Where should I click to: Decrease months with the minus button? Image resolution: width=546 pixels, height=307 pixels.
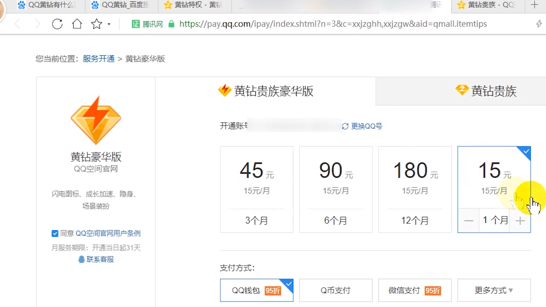(468, 221)
